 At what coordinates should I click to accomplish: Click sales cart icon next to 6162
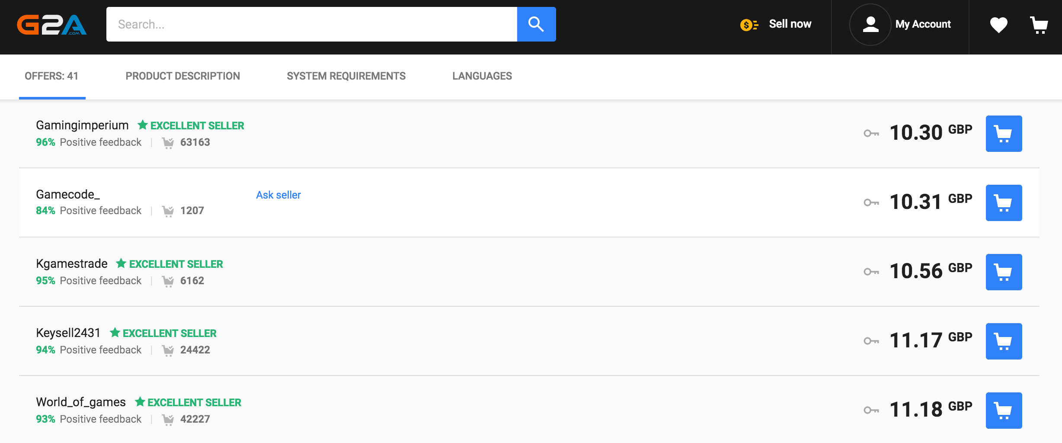[168, 281]
